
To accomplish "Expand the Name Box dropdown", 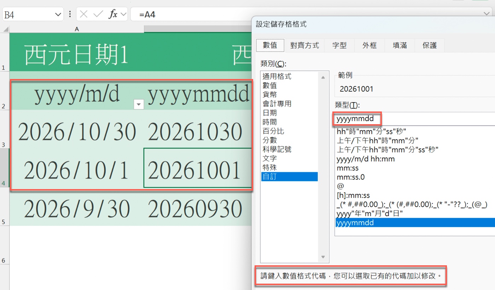I will (x=59, y=15).
